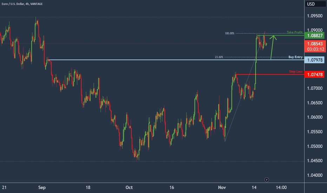The width and height of the screenshot is (327, 193).
Task: Click the 1.06000 price axis value
Action: (315, 117)
